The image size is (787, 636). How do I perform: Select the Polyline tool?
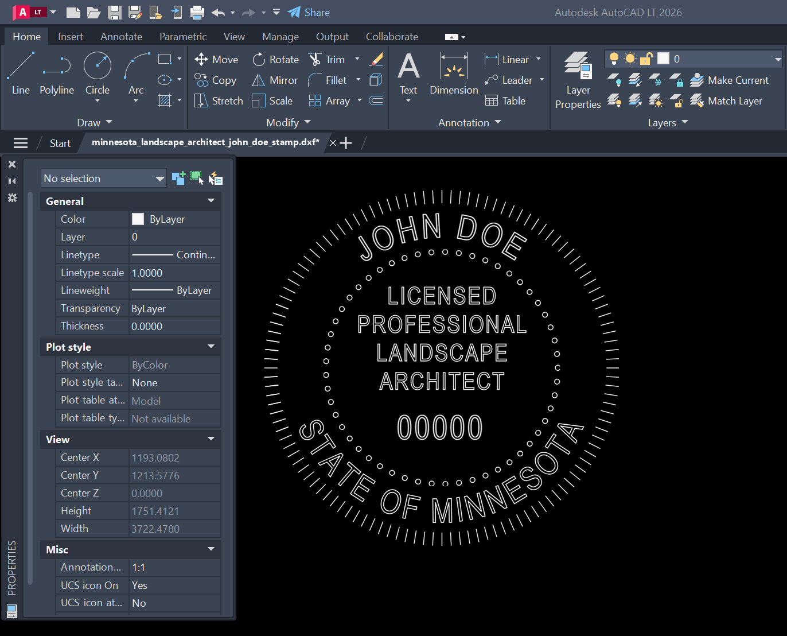click(57, 73)
